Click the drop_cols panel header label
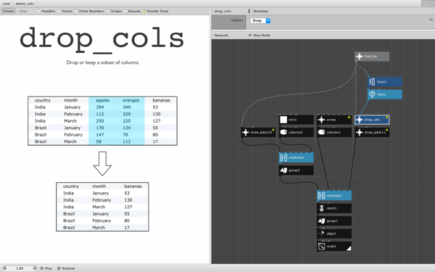The height and width of the screenshot is (272, 435). point(223,11)
